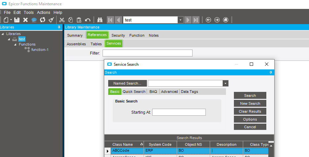Click the Cut scissors icon
This screenshot has height=157, width=309.
coord(62,20)
